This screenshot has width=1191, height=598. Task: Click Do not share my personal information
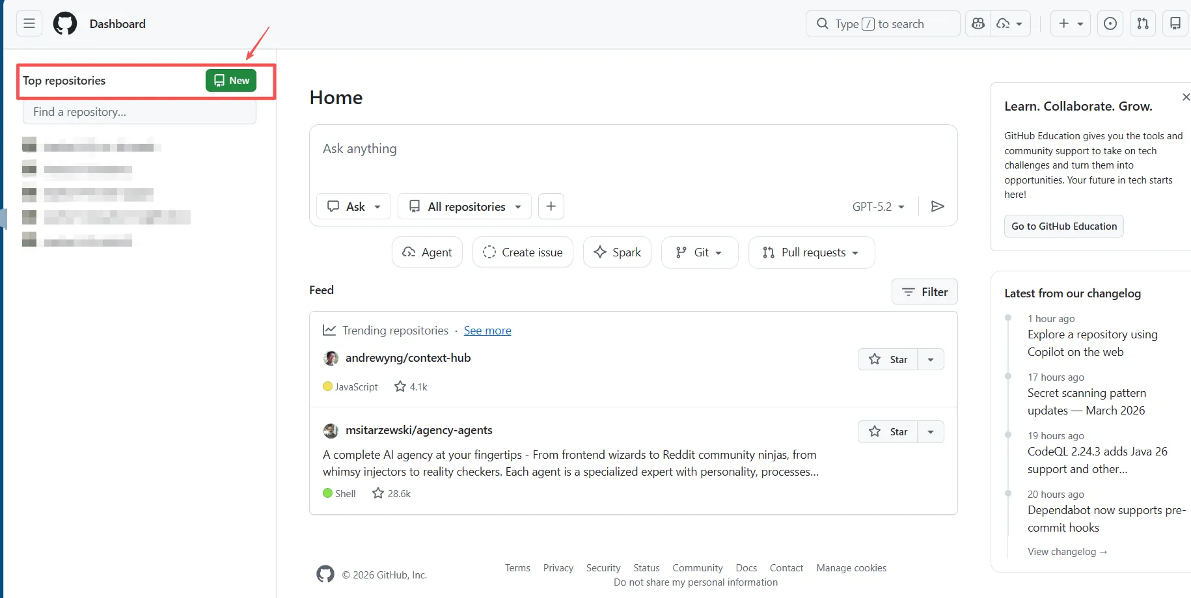tap(696, 582)
